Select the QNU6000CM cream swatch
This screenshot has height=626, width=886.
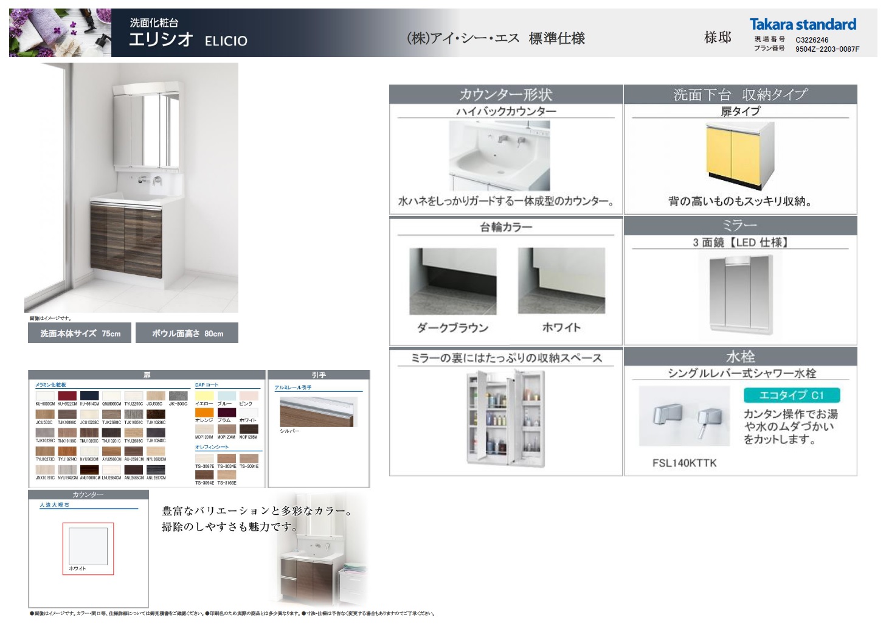111,395
